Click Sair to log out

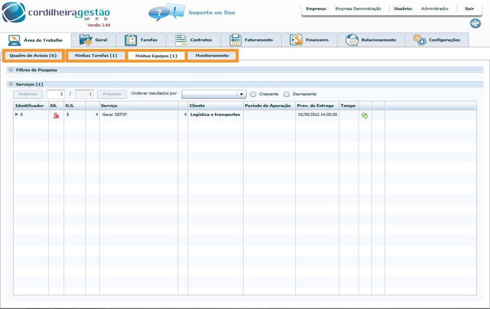(469, 9)
